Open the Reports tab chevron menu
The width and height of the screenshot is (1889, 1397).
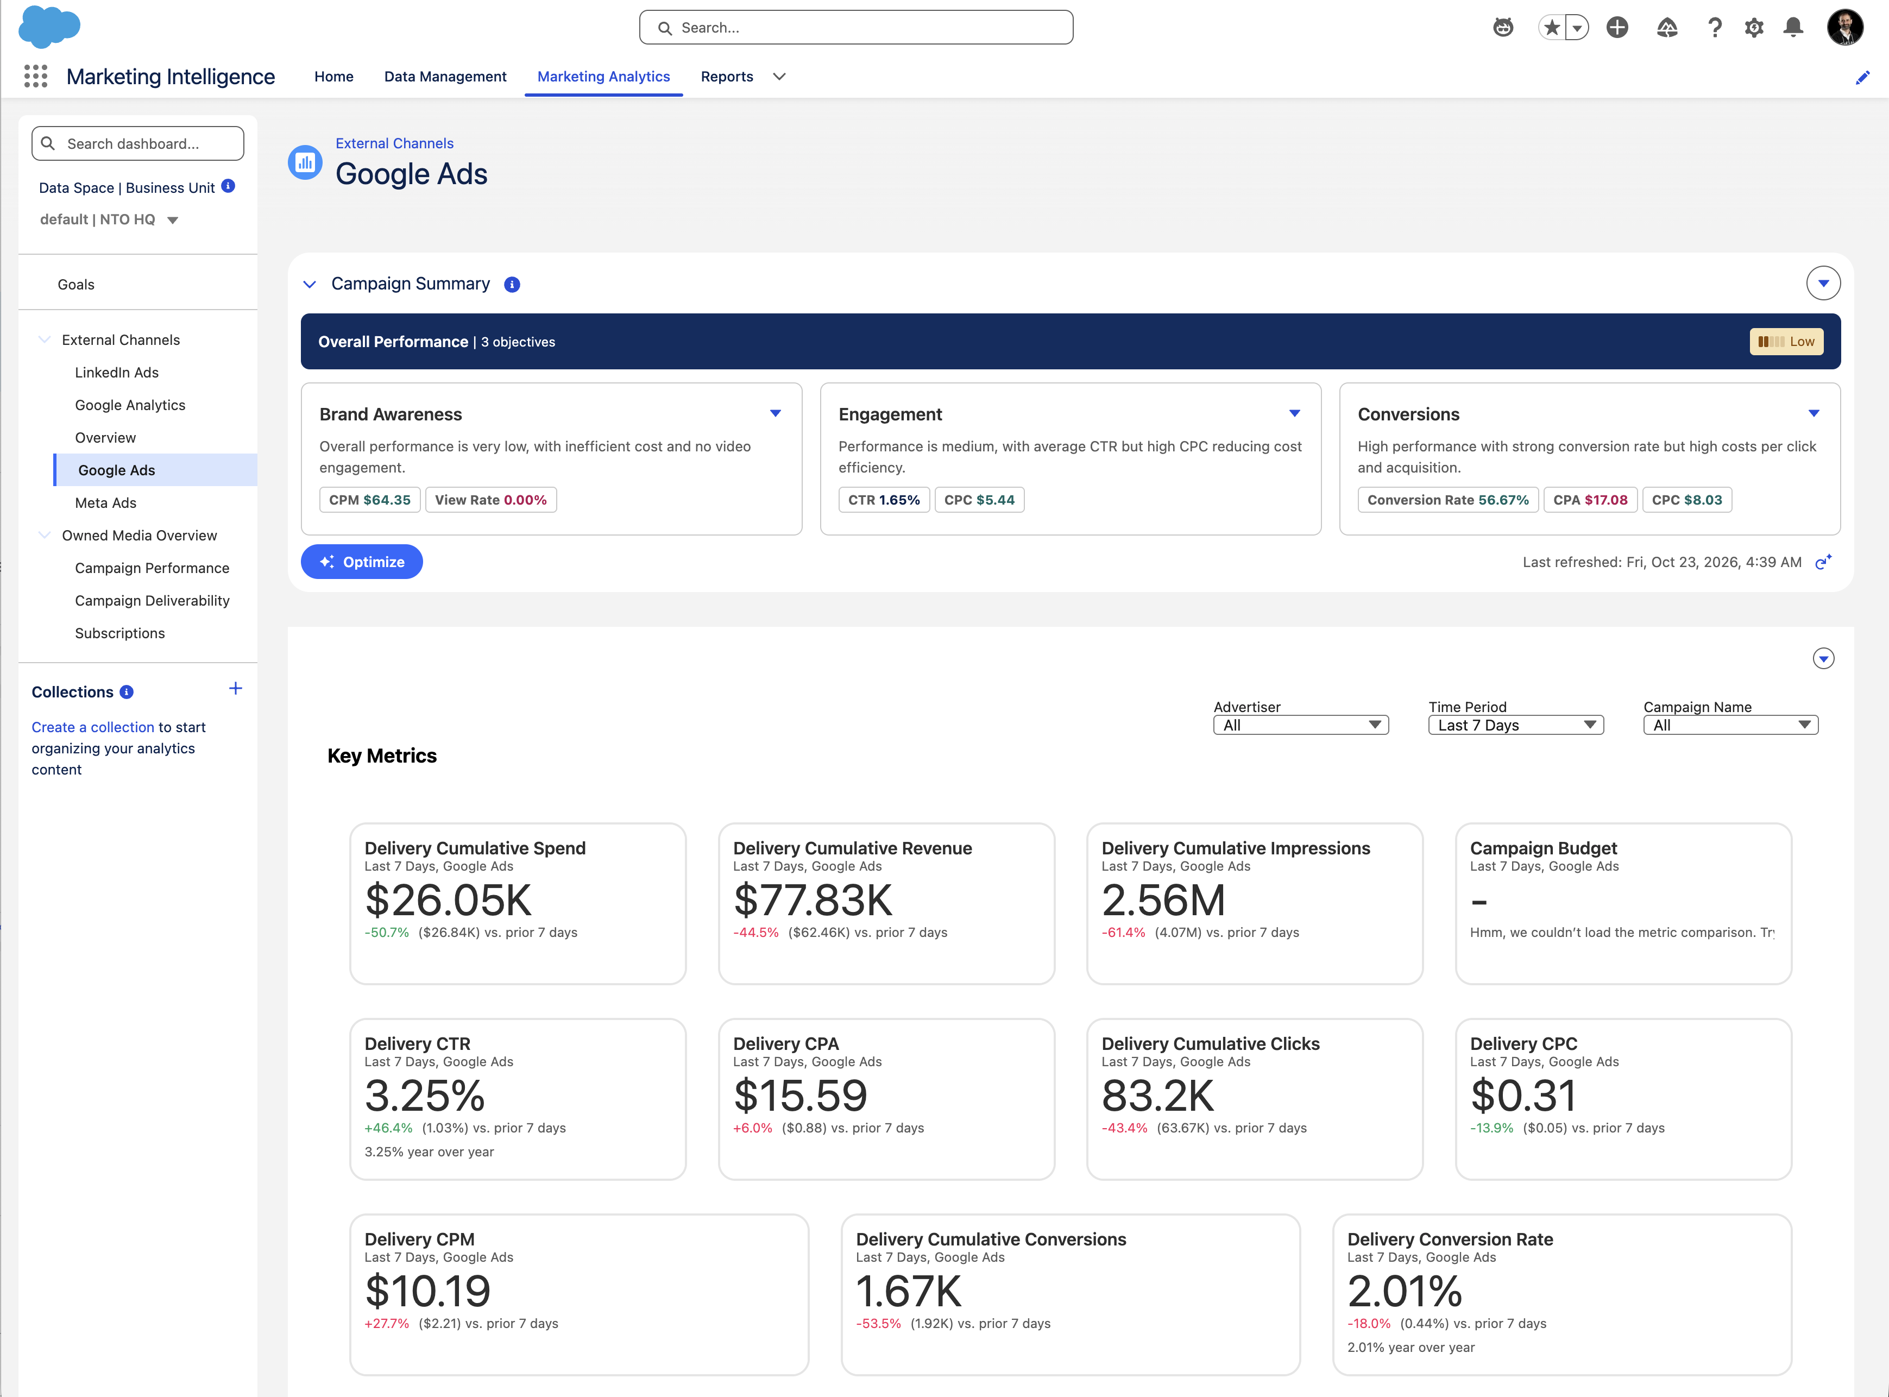779,76
